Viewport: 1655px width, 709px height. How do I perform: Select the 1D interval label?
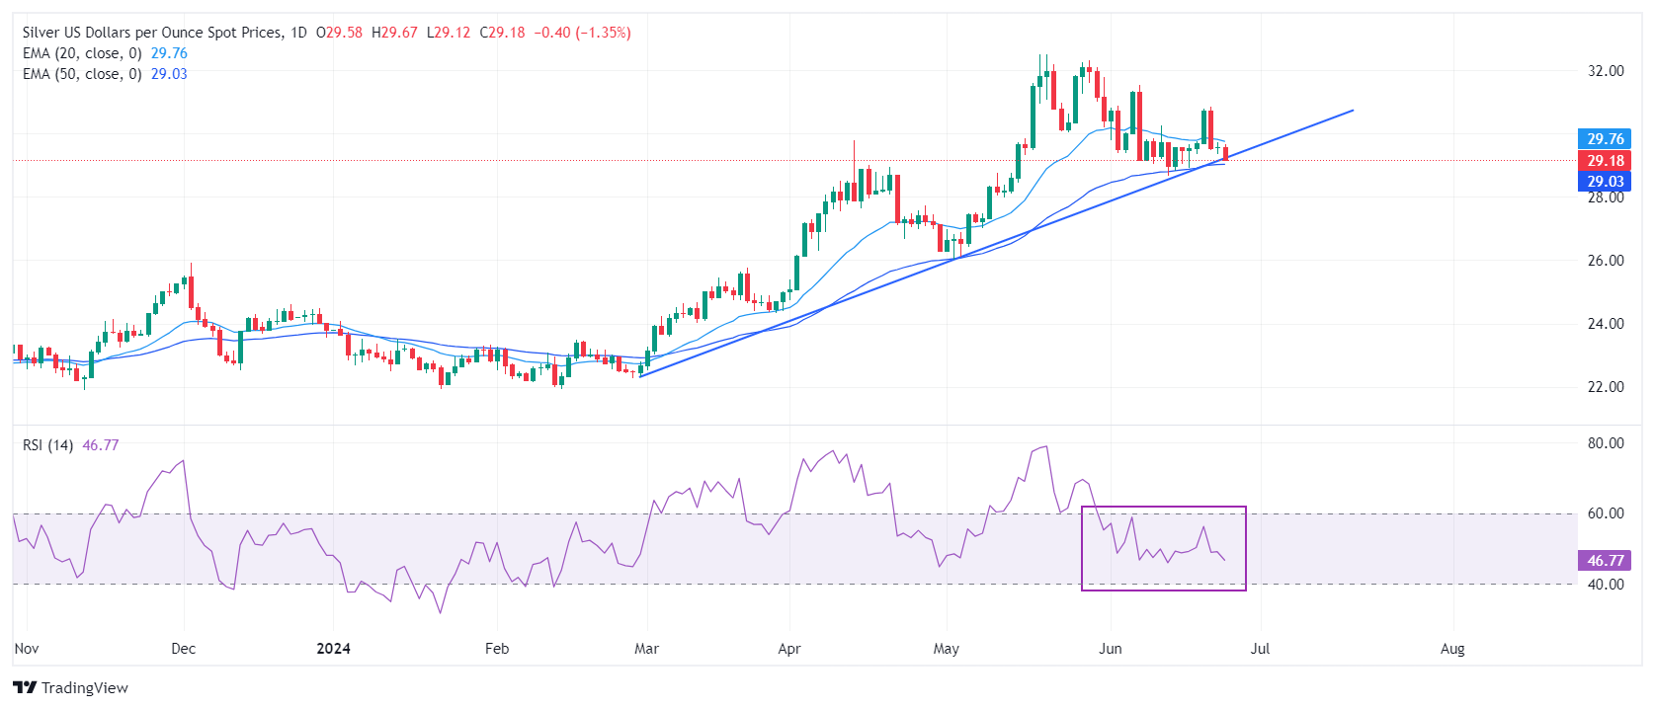point(298,33)
